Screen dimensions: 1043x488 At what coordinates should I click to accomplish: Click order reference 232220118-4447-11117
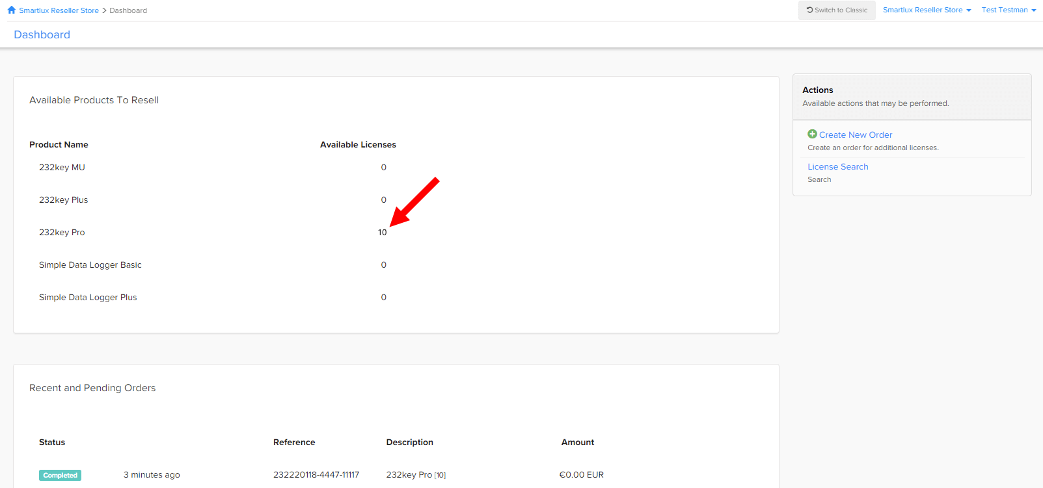click(x=316, y=474)
